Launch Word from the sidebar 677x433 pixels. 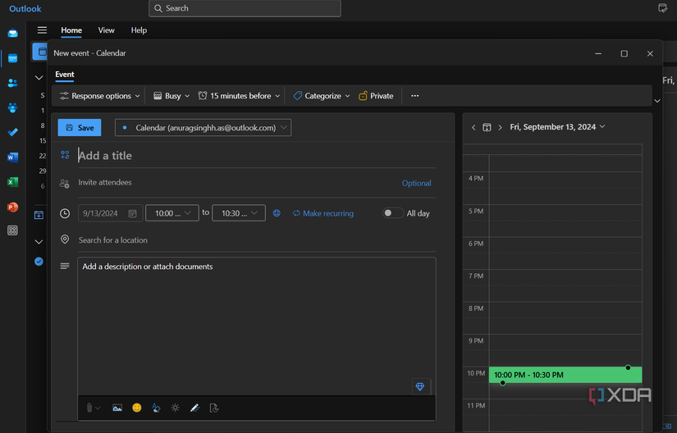pos(12,157)
